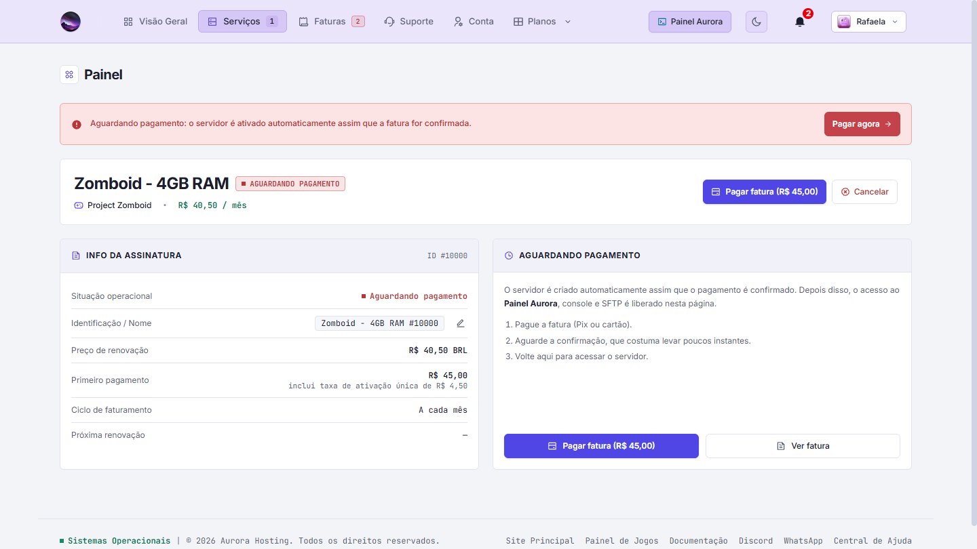Click the gamepad icon beside Project Zomboid
Viewport: 977px width, 549px height.
point(79,205)
